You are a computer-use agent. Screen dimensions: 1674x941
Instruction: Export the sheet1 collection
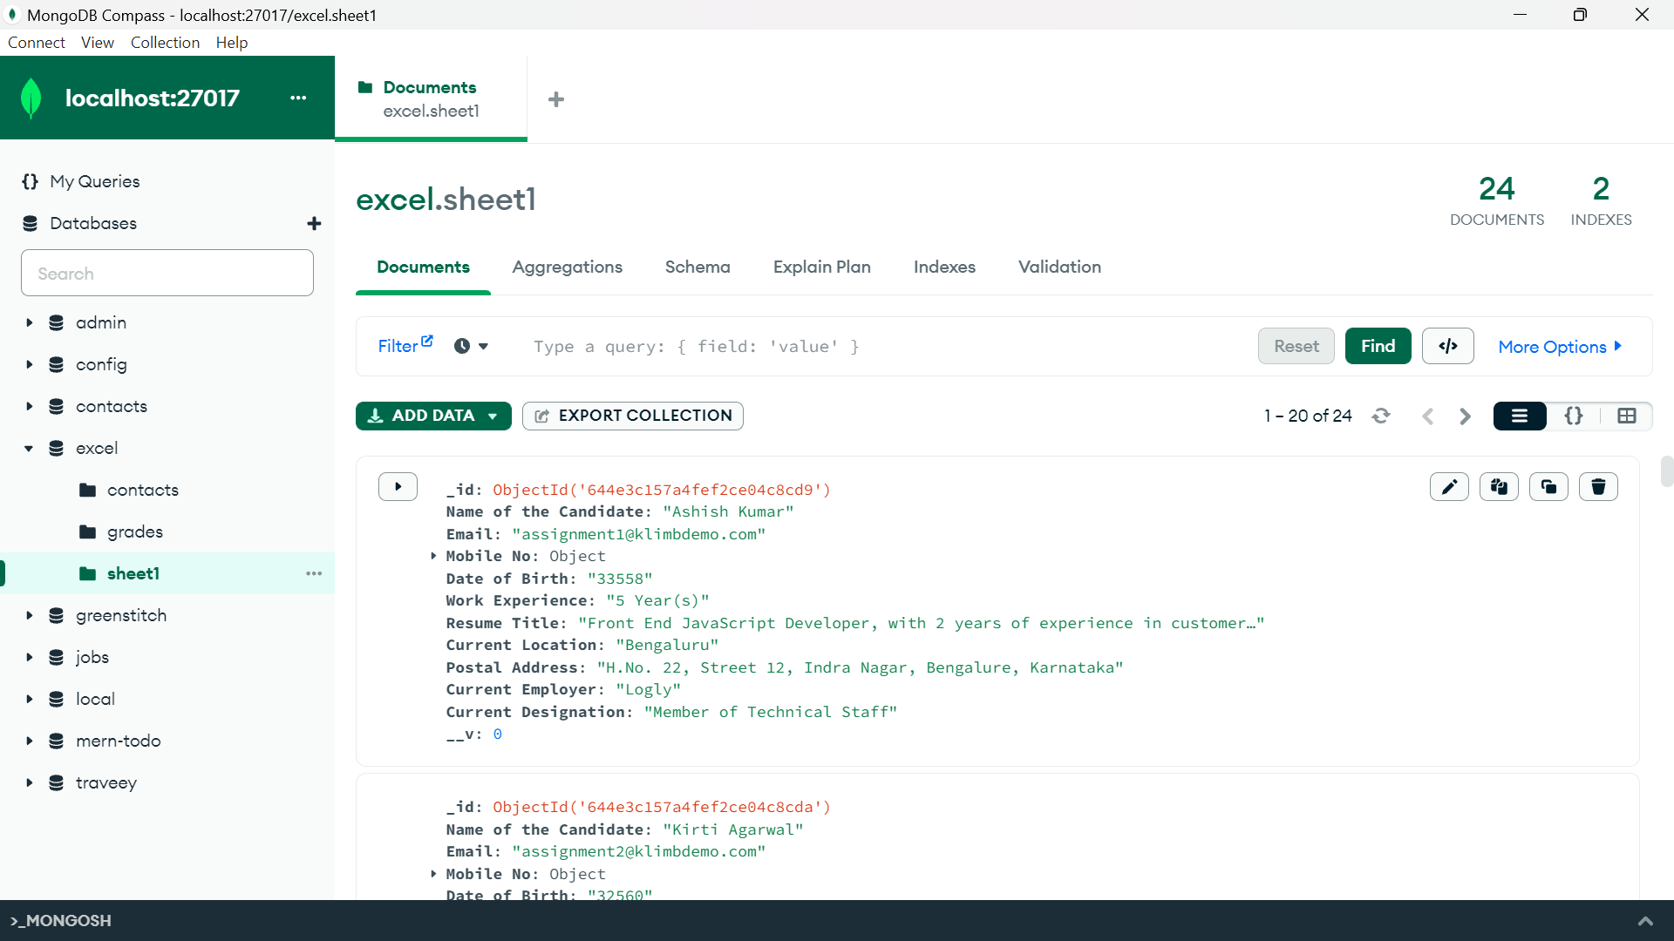click(633, 416)
